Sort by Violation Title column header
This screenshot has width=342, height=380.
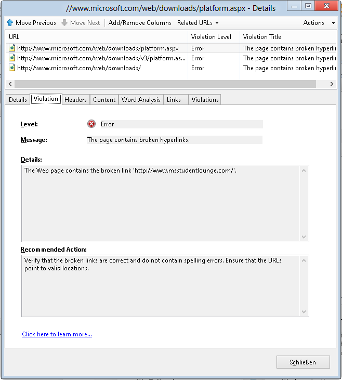click(288, 37)
